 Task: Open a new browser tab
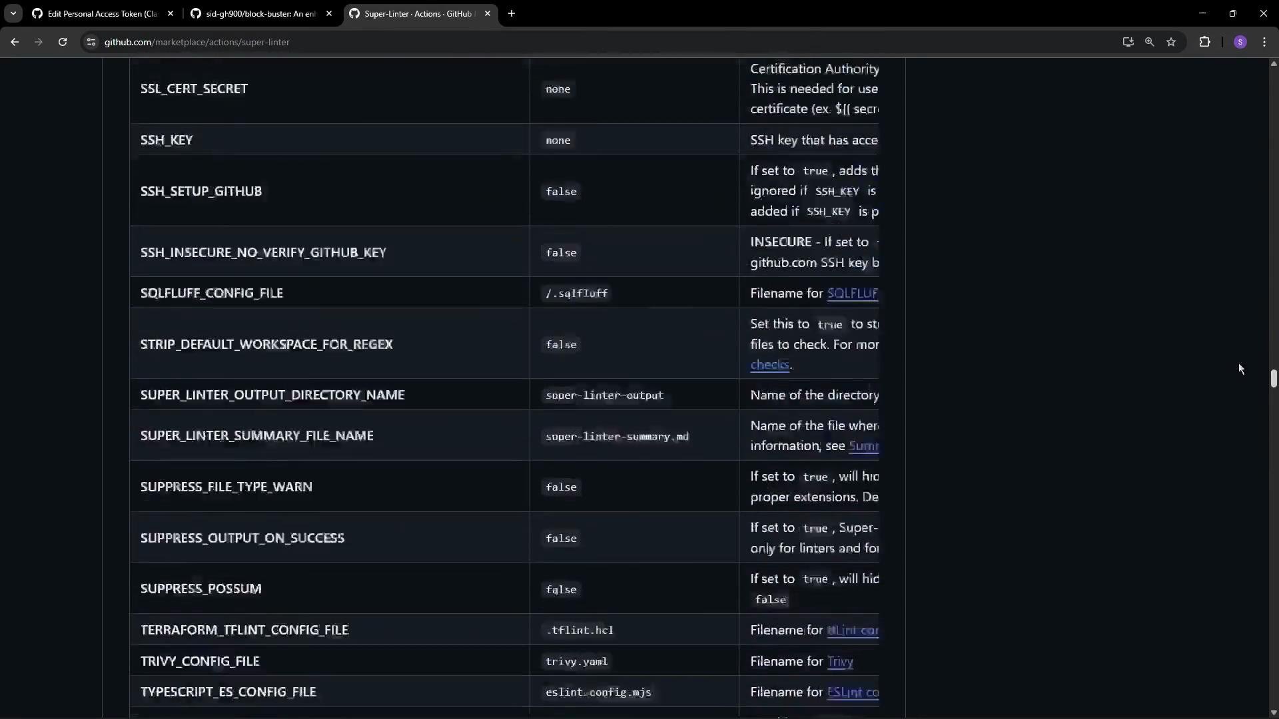512,13
